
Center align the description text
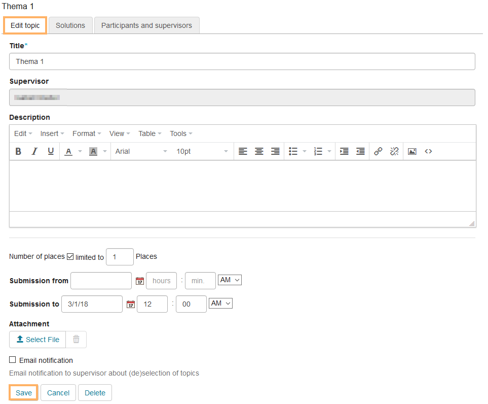click(259, 151)
